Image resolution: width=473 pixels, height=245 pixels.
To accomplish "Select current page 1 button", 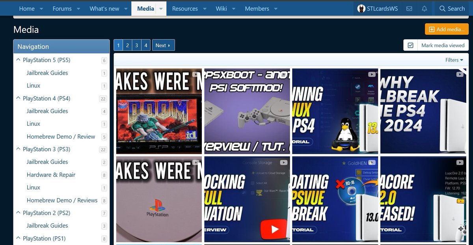I will (118, 45).
